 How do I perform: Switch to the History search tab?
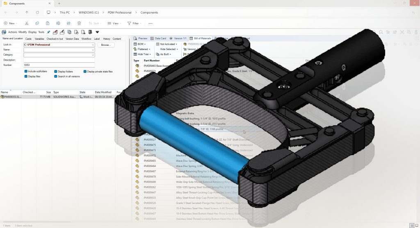tap(107, 39)
